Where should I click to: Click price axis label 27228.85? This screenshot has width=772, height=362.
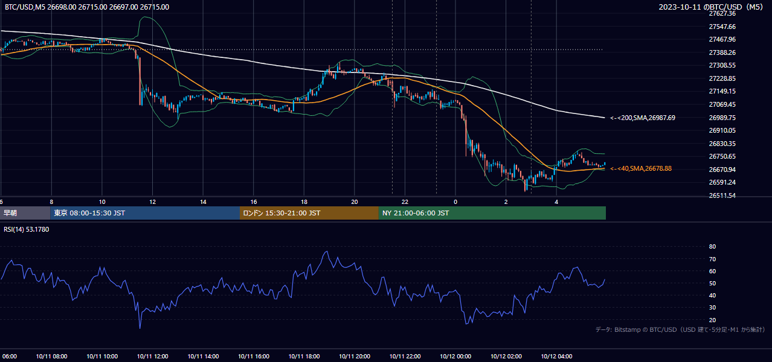tap(722, 78)
